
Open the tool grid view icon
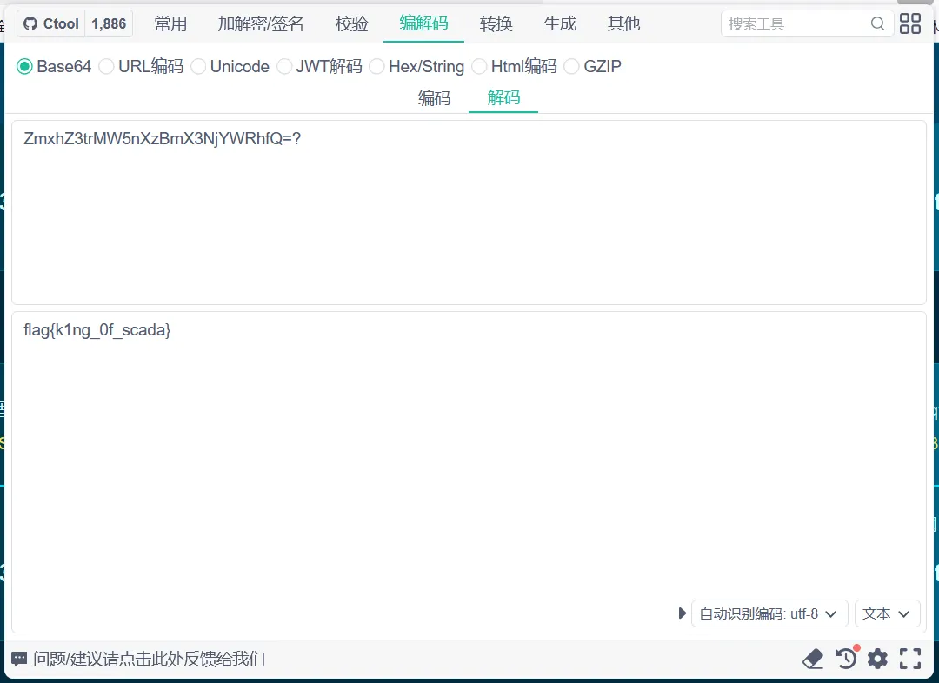(x=910, y=23)
